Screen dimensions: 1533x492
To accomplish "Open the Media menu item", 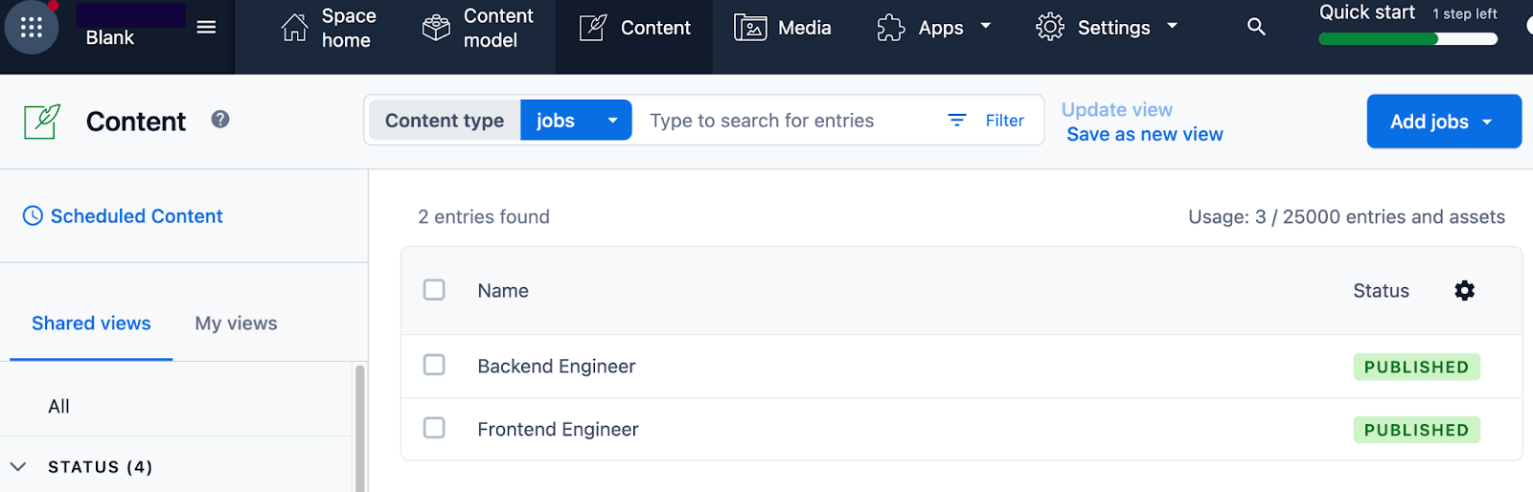I will pyautogui.click(x=783, y=28).
